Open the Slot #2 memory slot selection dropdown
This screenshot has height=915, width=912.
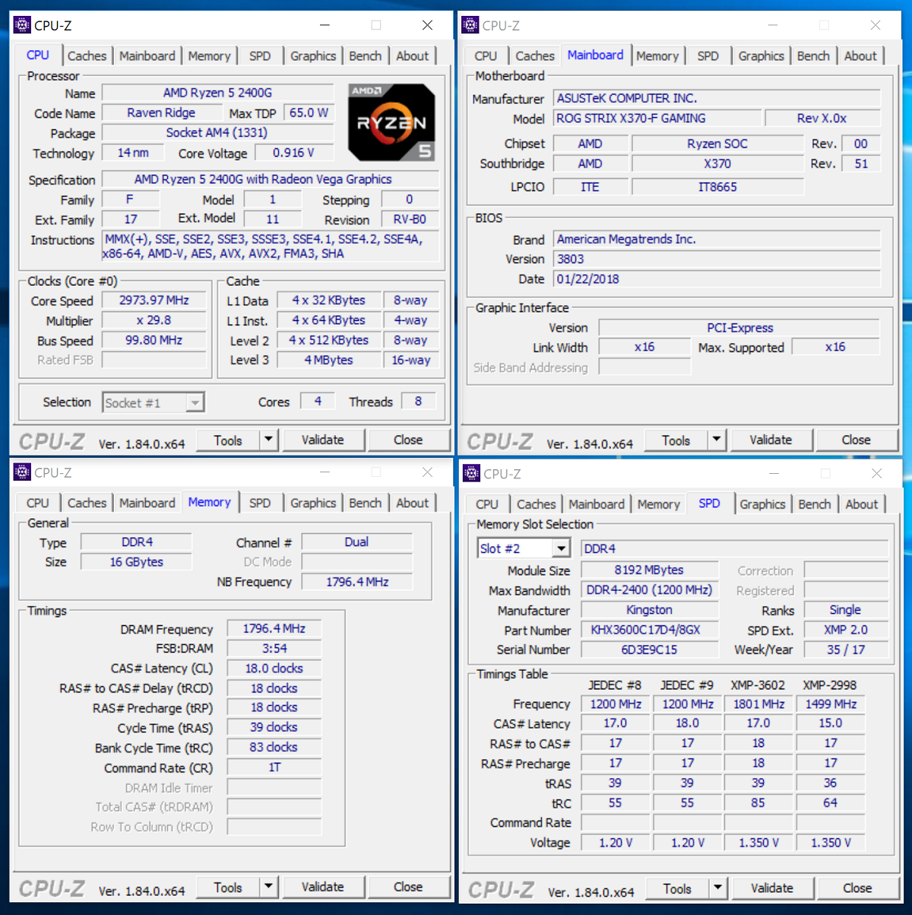tap(561, 547)
